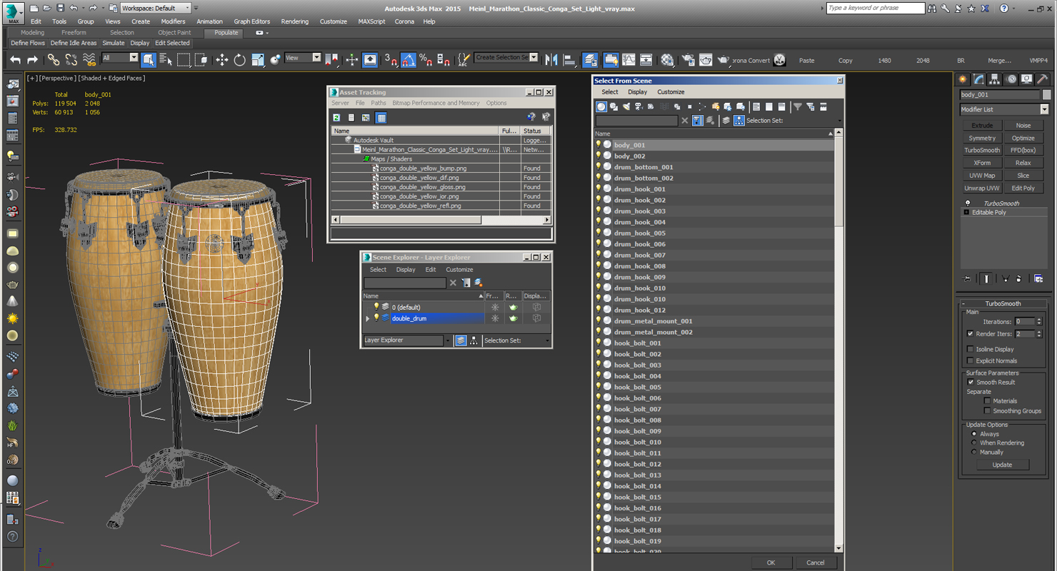Apply the Unwrap UVW modifier button
1057x571 pixels.
click(x=982, y=188)
